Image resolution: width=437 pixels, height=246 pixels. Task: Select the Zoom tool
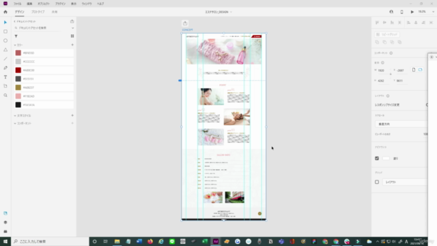tap(5, 96)
